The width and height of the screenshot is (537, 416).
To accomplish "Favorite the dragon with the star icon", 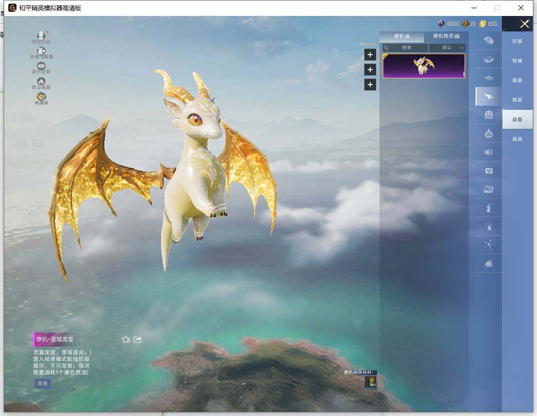I will (x=125, y=339).
